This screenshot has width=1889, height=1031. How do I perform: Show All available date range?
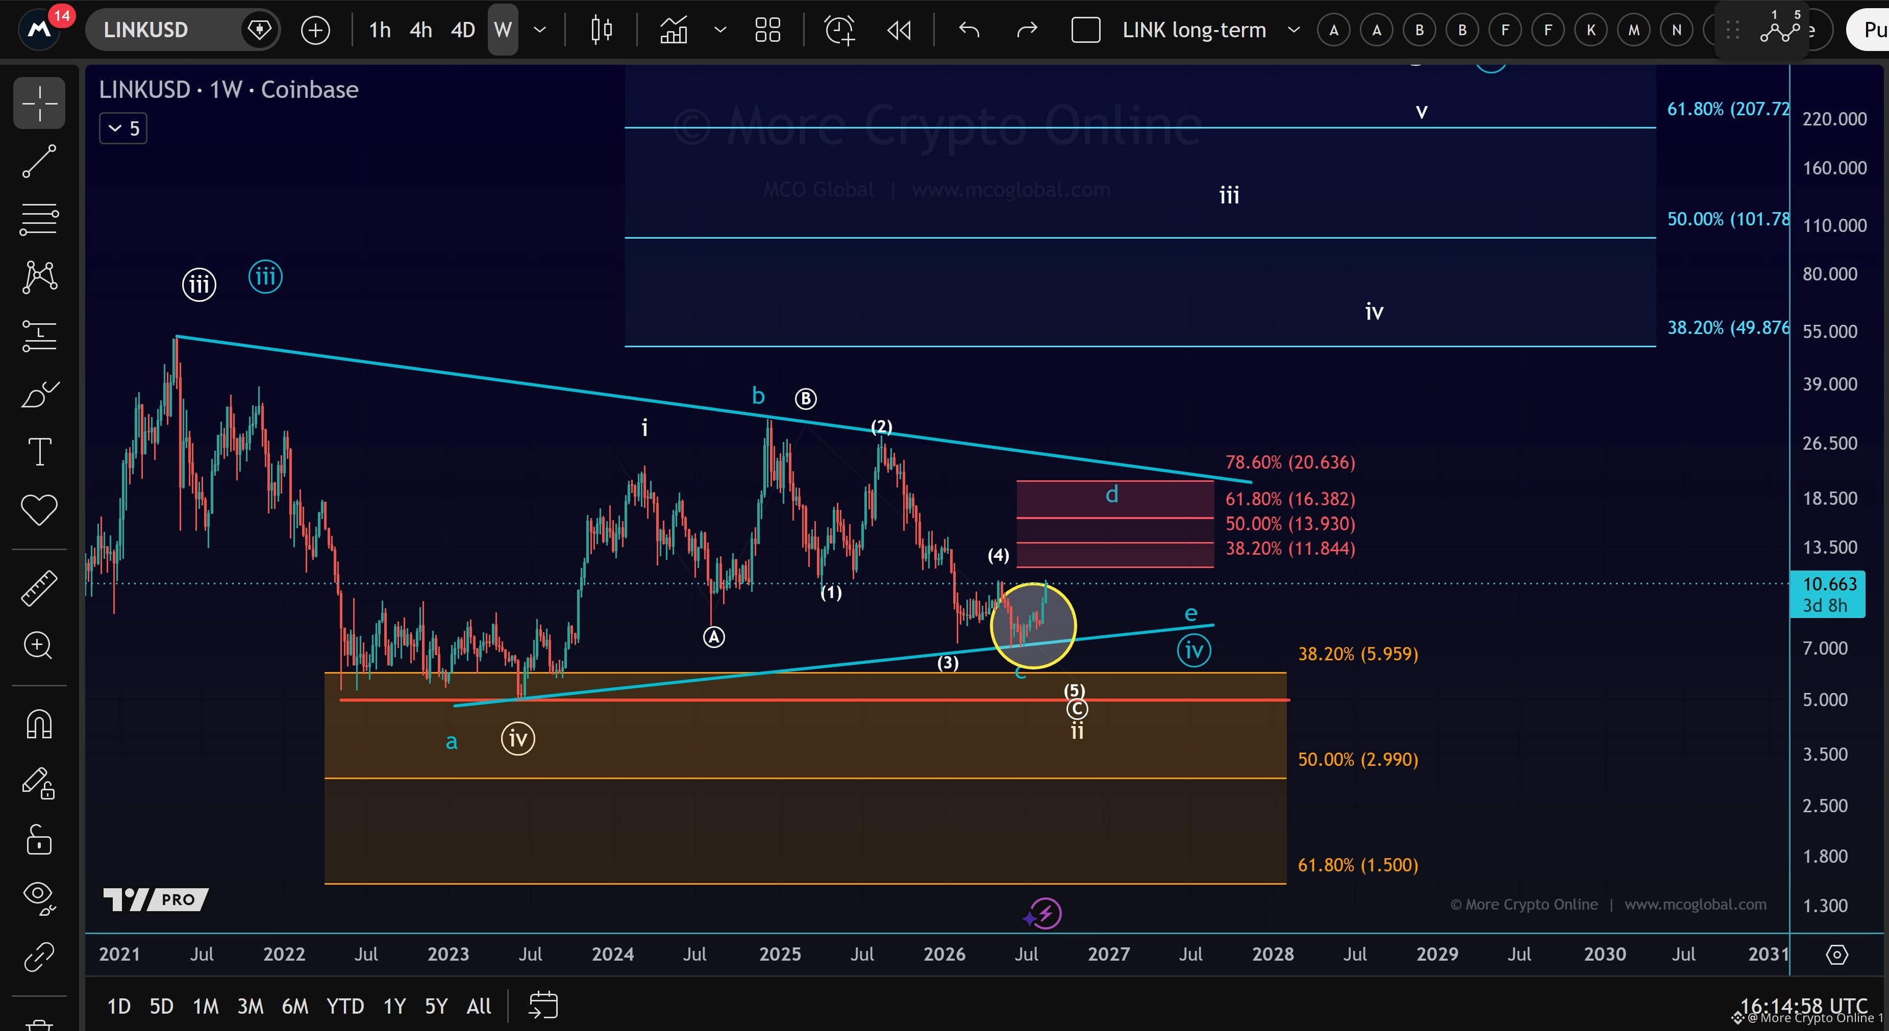[479, 1006]
